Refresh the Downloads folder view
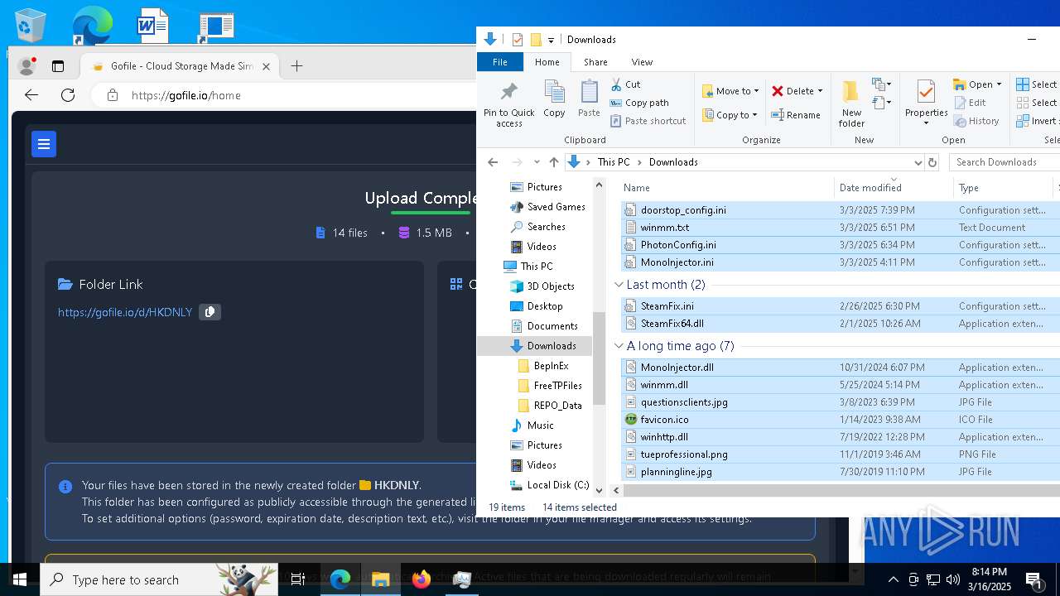The image size is (1060, 596). coord(932,162)
